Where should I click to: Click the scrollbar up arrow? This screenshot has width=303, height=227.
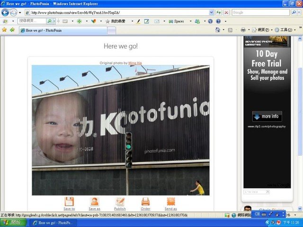click(300, 39)
